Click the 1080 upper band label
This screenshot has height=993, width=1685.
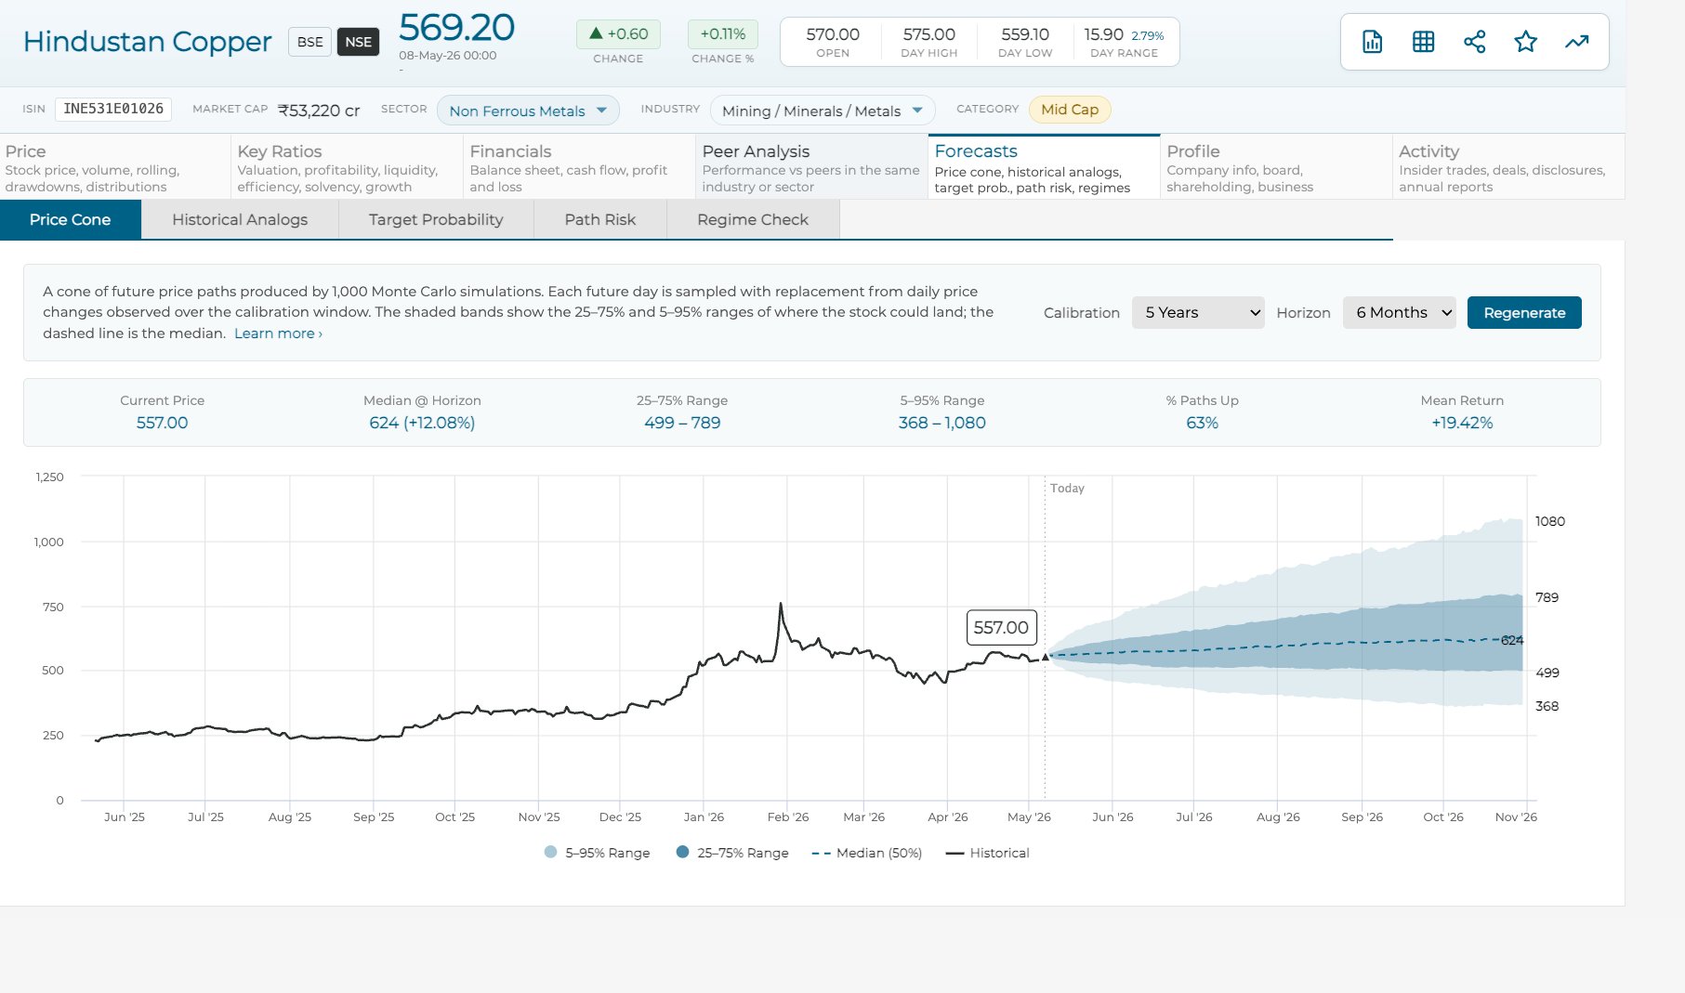point(1549,521)
